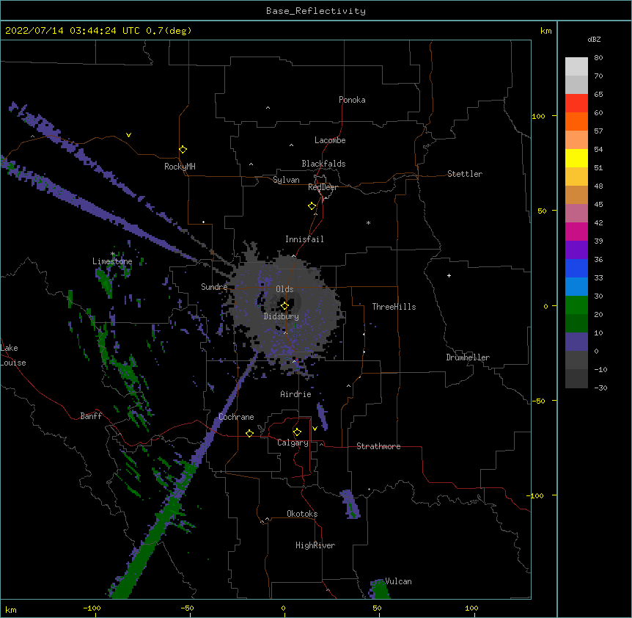Click the Limestone label
Viewport: 632px width, 618px height.
pos(112,261)
